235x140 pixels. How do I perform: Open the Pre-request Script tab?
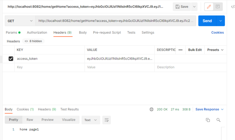(x=107, y=33)
